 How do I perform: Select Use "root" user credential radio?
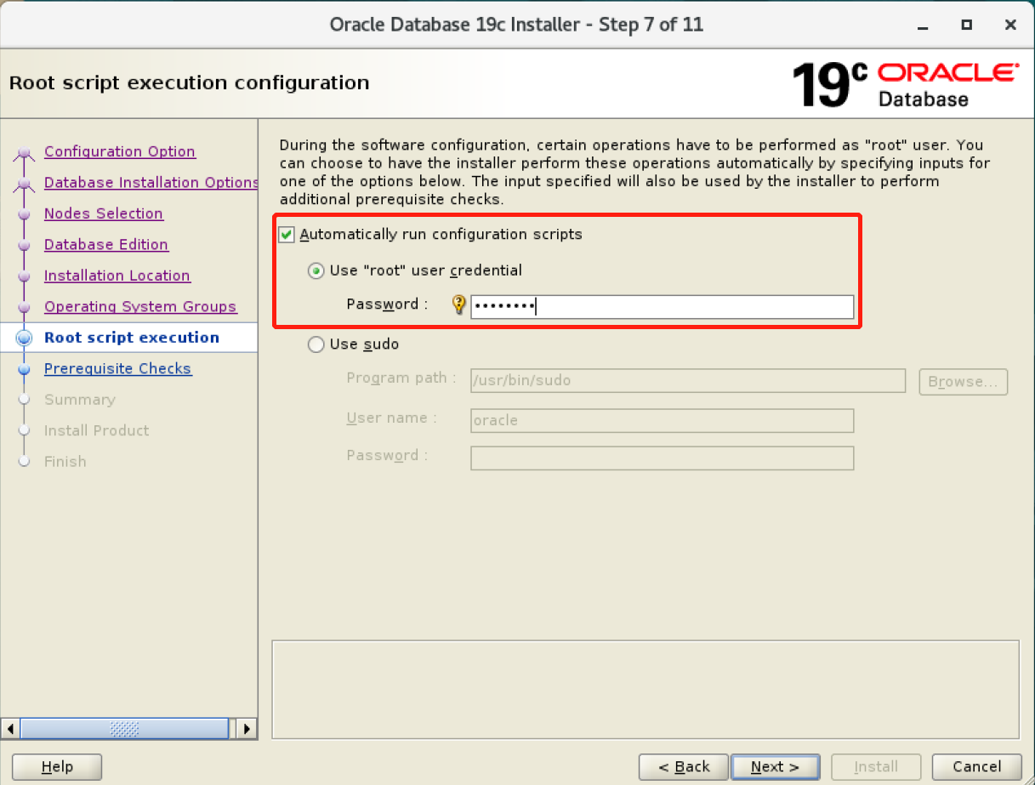pyautogui.click(x=316, y=270)
